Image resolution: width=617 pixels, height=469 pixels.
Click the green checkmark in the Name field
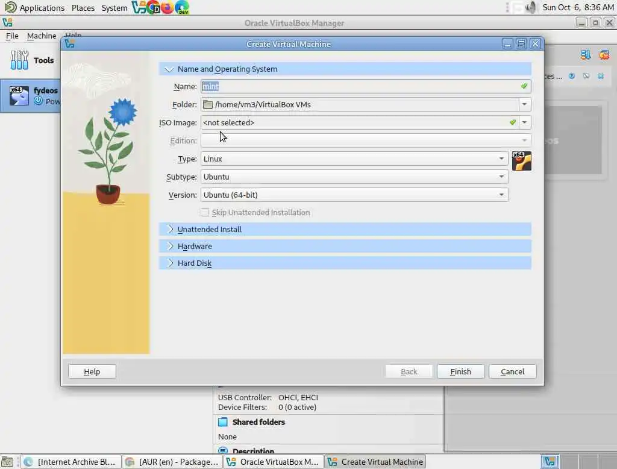pyautogui.click(x=524, y=86)
